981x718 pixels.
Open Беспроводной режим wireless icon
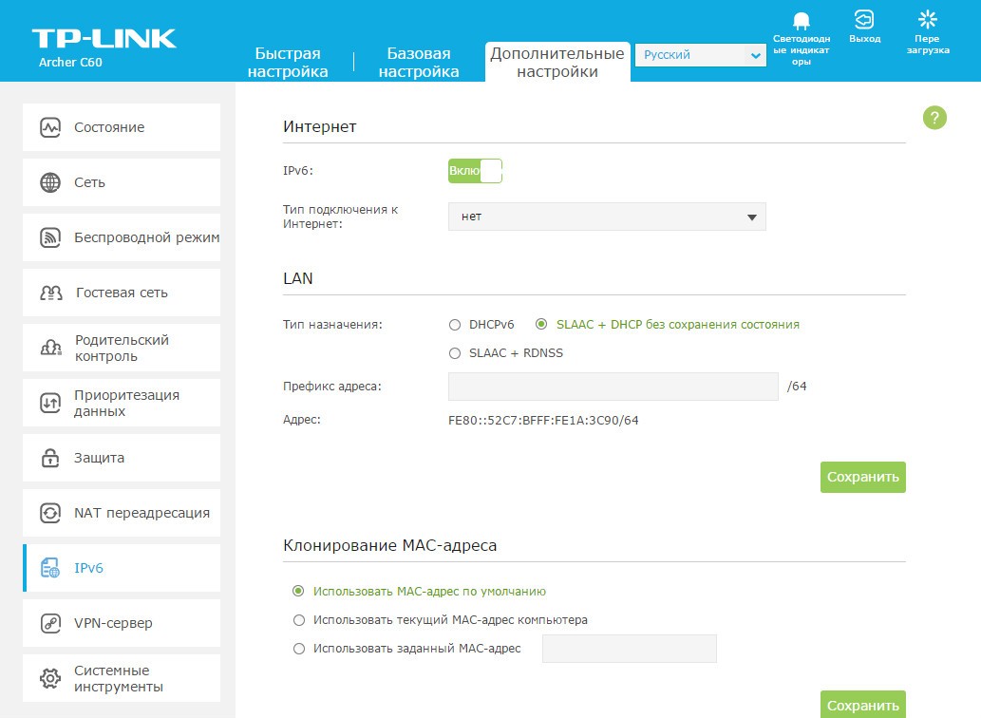coord(50,237)
